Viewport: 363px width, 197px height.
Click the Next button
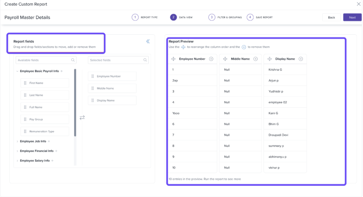352,17
